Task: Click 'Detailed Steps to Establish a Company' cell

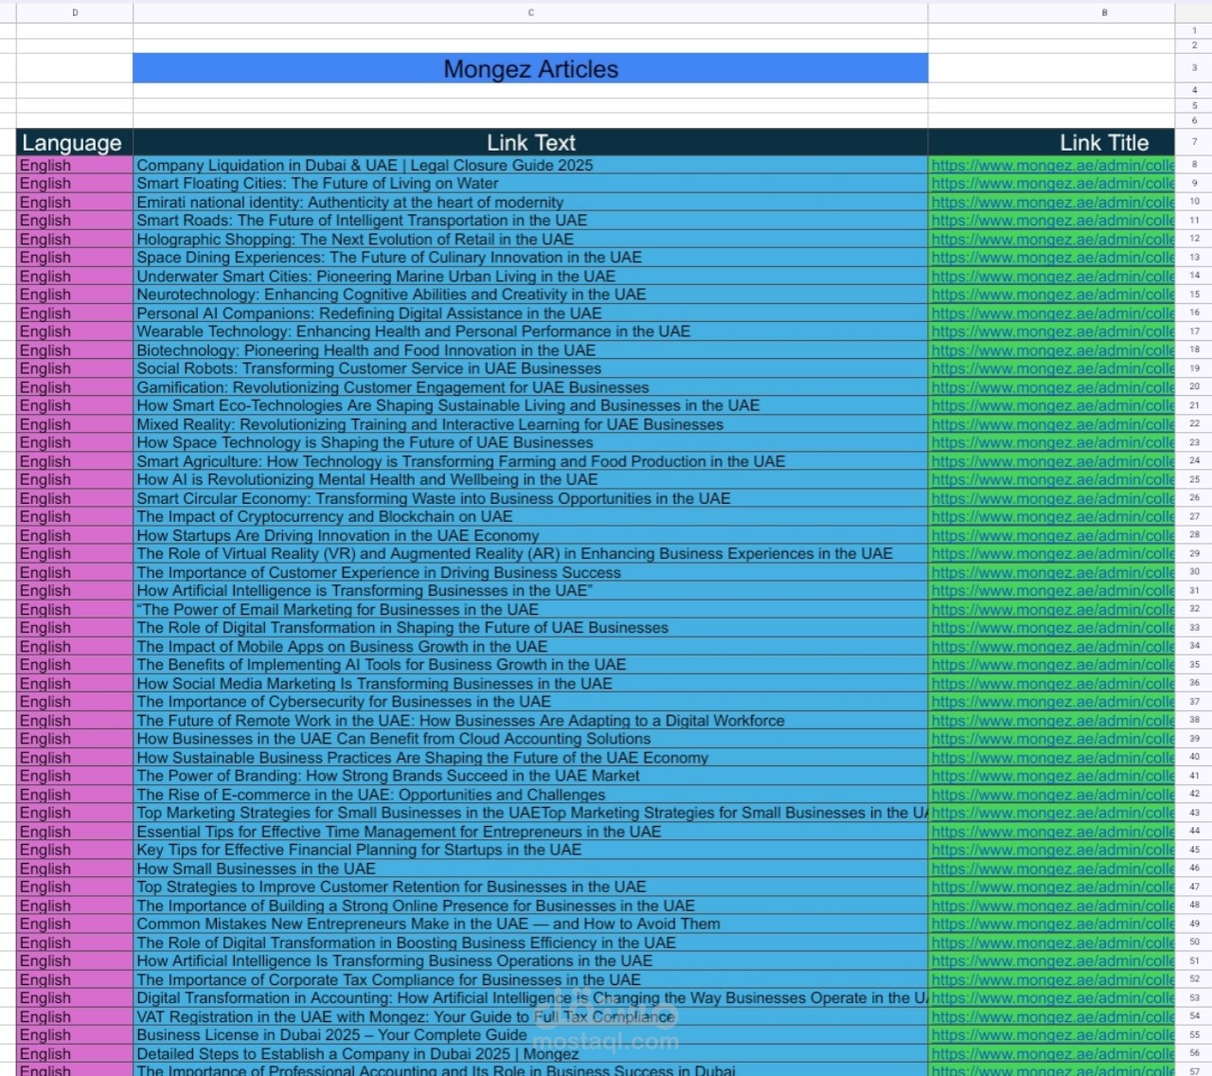Action: 530,1053
